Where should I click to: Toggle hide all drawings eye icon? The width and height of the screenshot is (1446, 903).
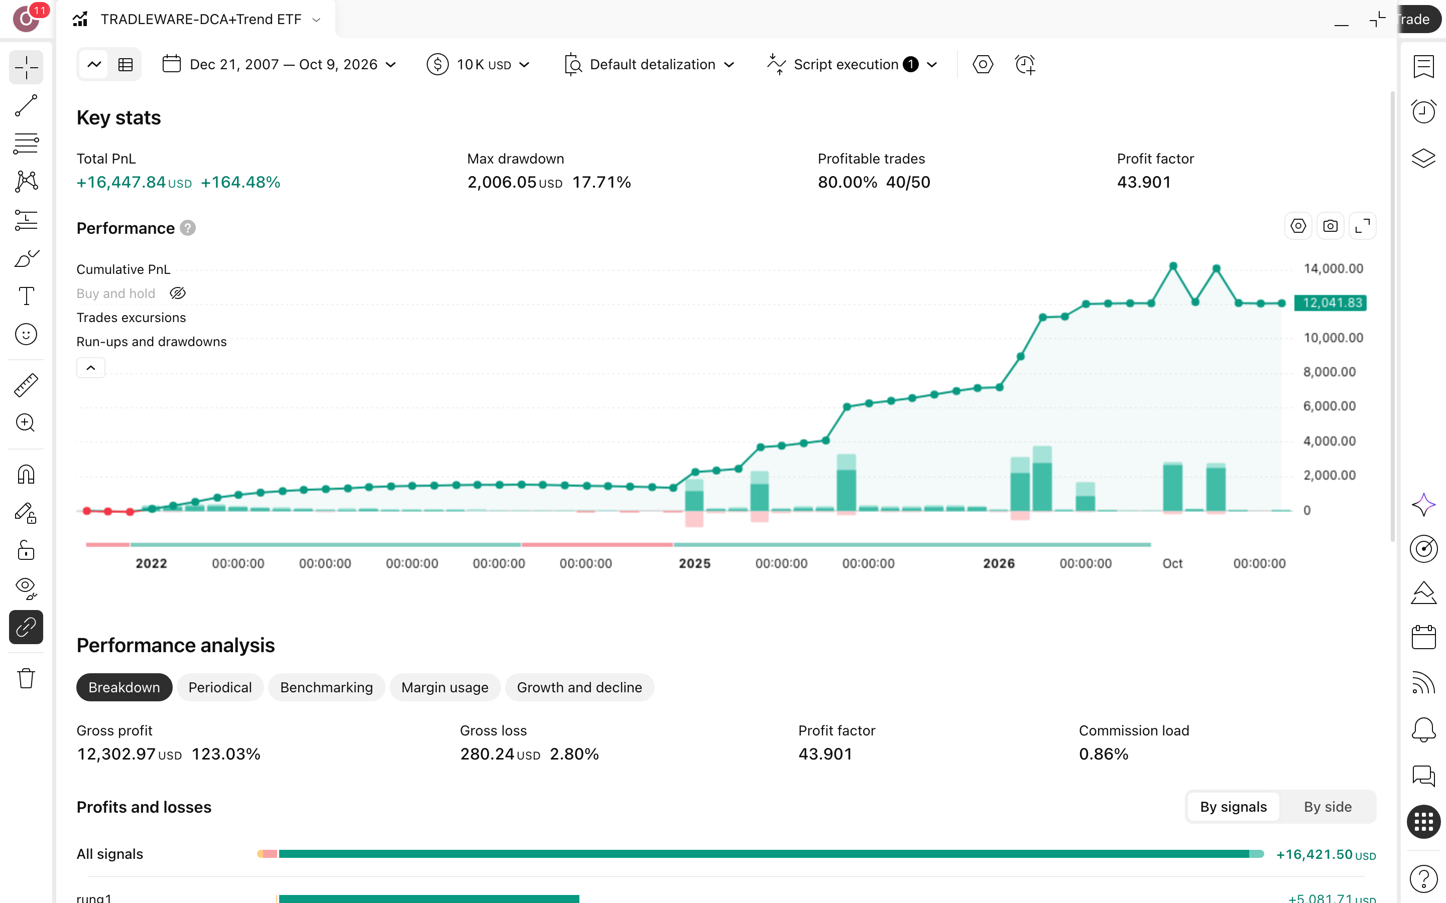click(26, 588)
